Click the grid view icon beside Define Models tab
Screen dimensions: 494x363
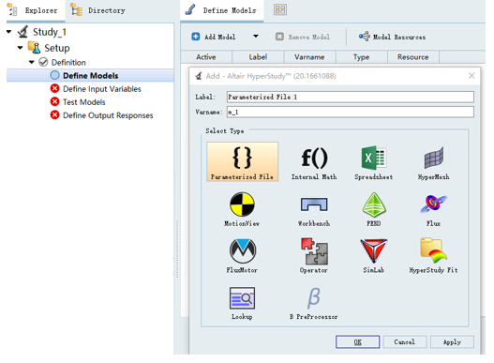click(x=280, y=9)
